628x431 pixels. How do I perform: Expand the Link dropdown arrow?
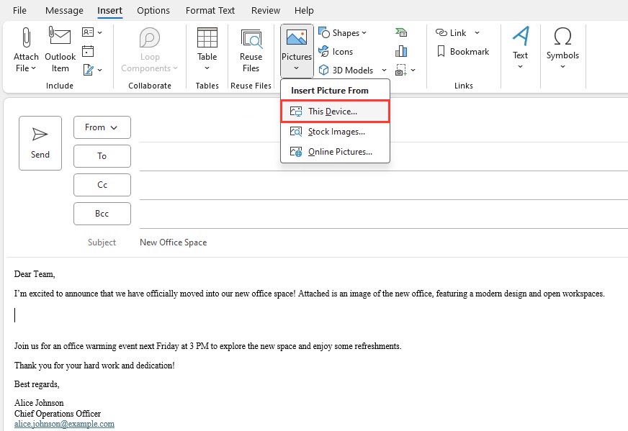tap(477, 33)
